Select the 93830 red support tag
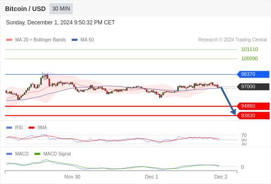This screenshot has height=184, width=271. (253, 115)
